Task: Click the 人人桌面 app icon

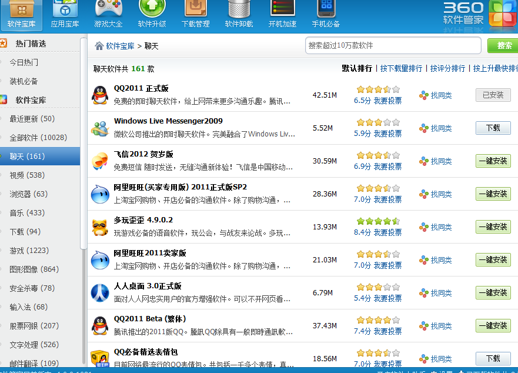Action: [x=100, y=293]
